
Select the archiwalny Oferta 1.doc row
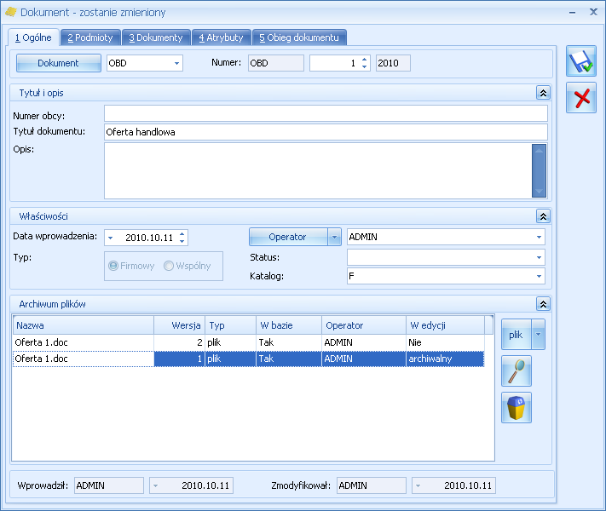coord(249,359)
